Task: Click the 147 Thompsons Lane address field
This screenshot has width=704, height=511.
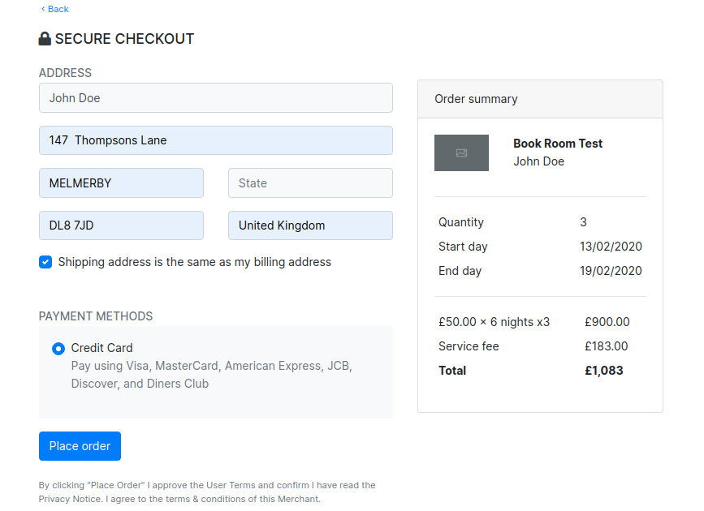Action: pos(215,140)
